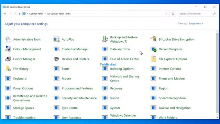This screenshot has width=220, height=124.
Task: Click the Troubleshooting link
Action: 24,117
